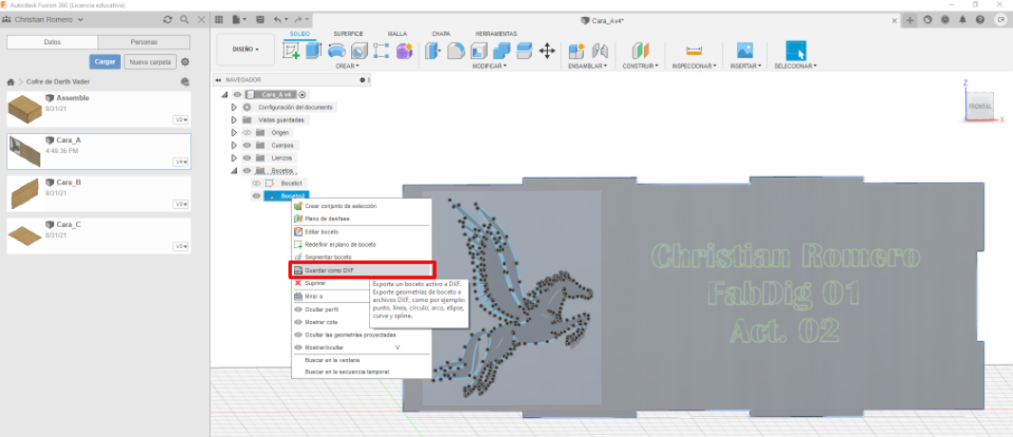Select the purple Create Form tool
Screen dimensions: 1013x437
404,50
